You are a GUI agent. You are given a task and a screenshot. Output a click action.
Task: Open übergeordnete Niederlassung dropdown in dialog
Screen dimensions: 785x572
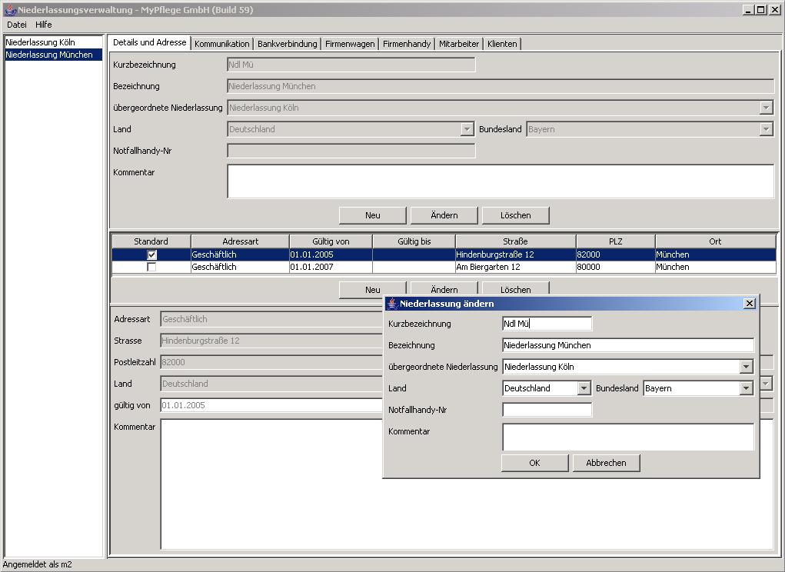(746, 367)
